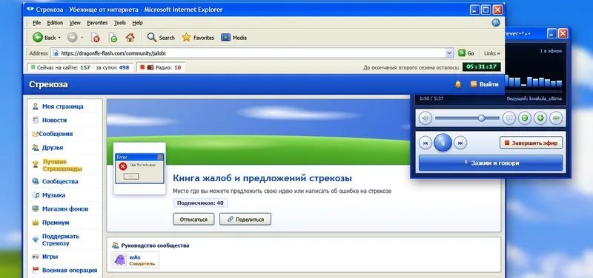The image size is (593, 278).
Task: Click the 'Зажми и говори' talk button
Action: [491, 163]
